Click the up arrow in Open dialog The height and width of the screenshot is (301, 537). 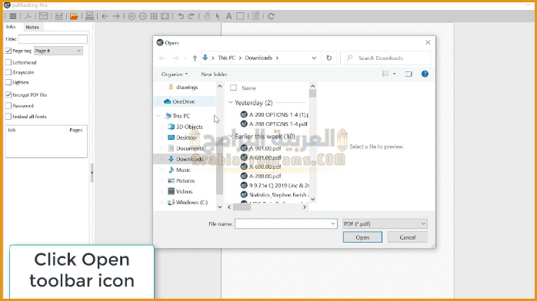click(x=195, y=58)
